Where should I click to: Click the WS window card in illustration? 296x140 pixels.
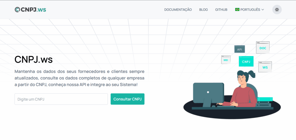point(265,67)
